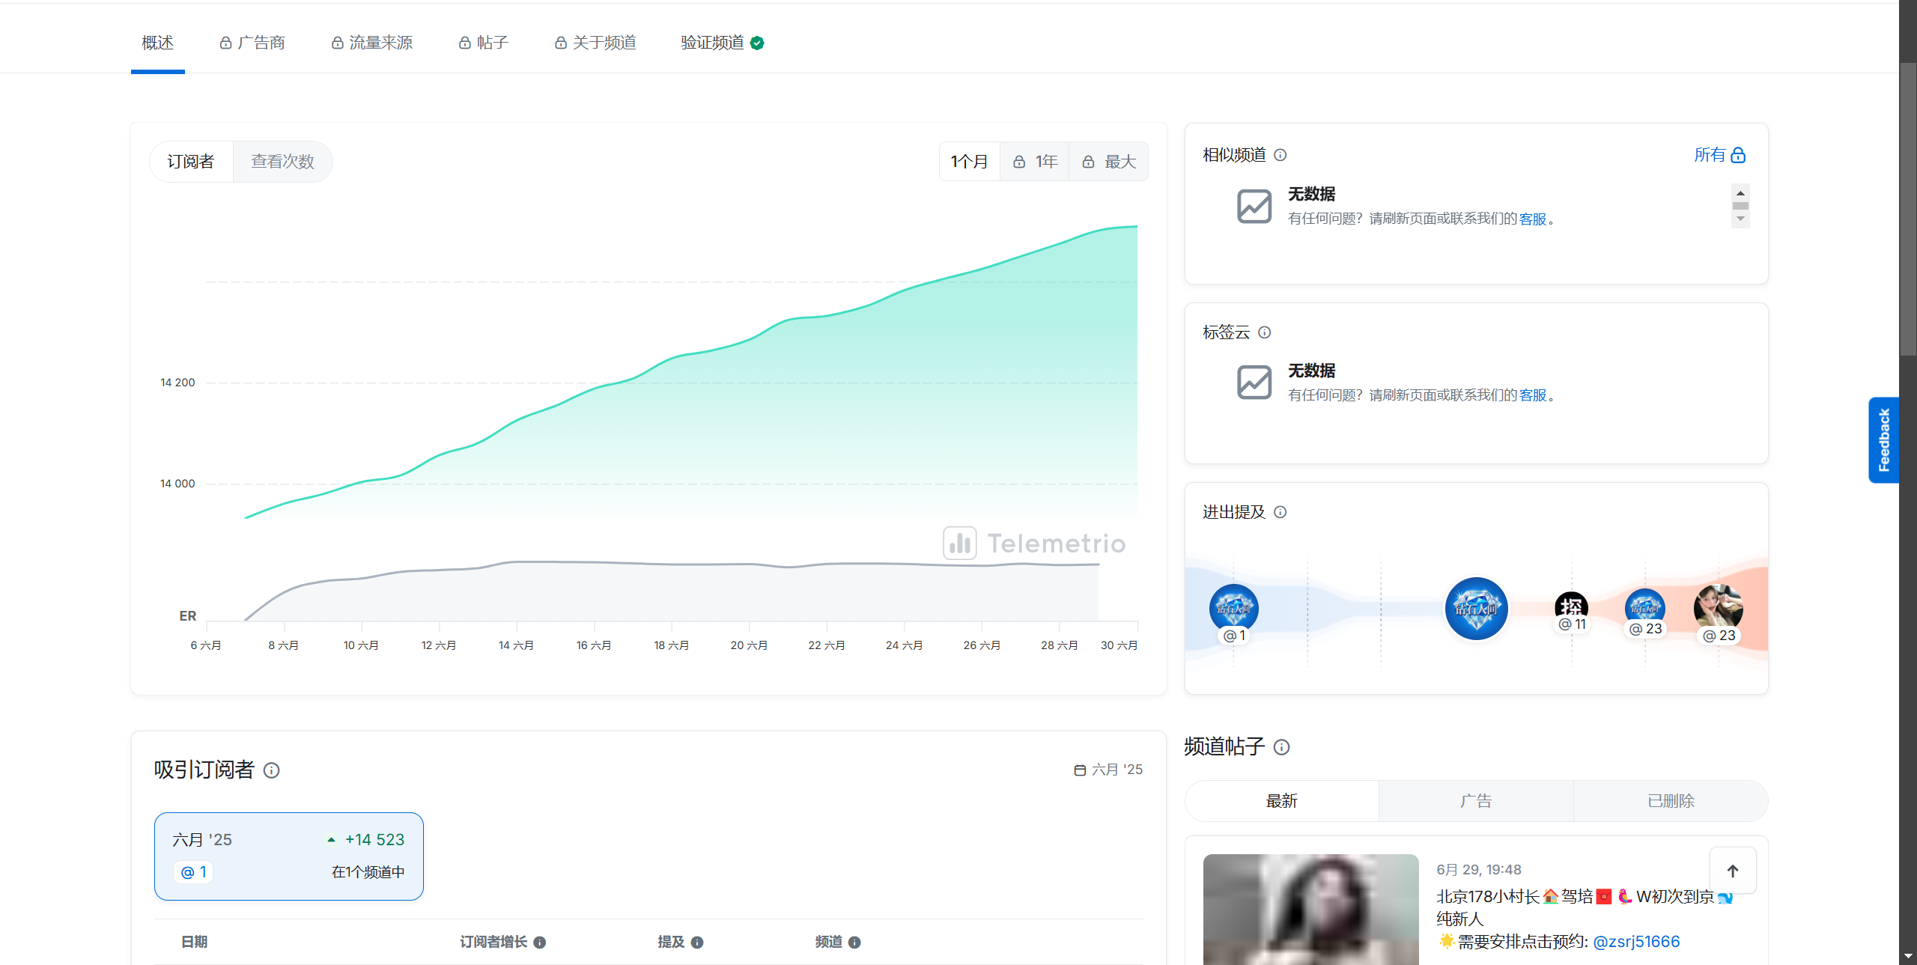This screenshot has width=1917, height=965.
Task: Click the ER label on chart axis
Action: click(188, 616)
